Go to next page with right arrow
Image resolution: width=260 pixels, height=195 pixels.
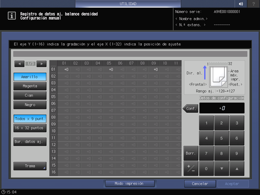41,64
